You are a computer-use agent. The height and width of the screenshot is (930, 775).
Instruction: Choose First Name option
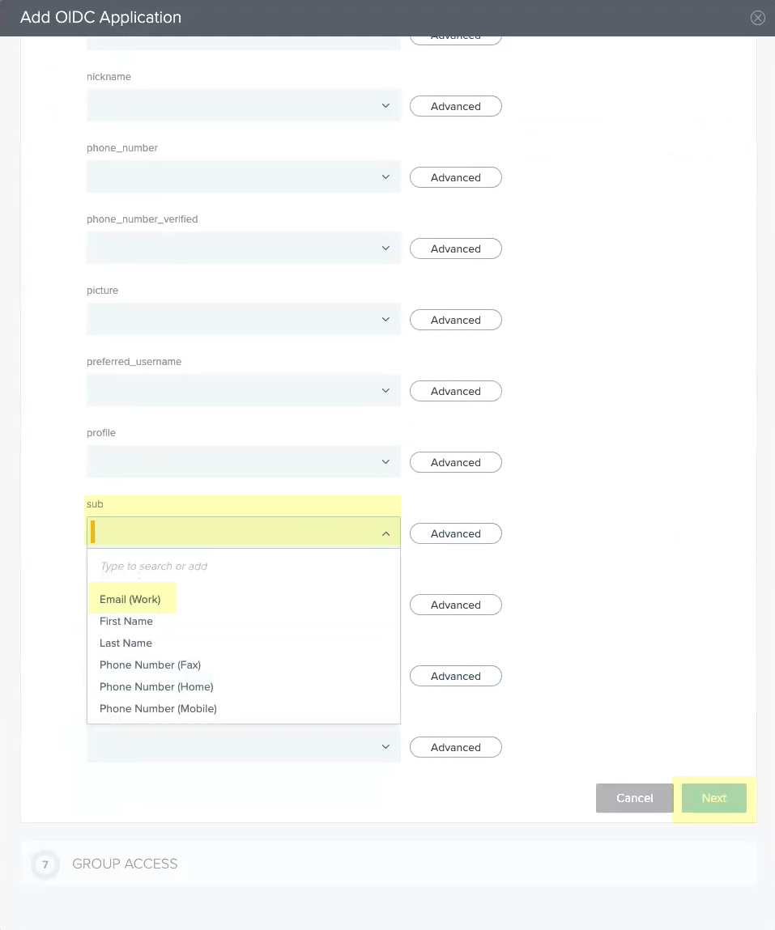point(126,621)
